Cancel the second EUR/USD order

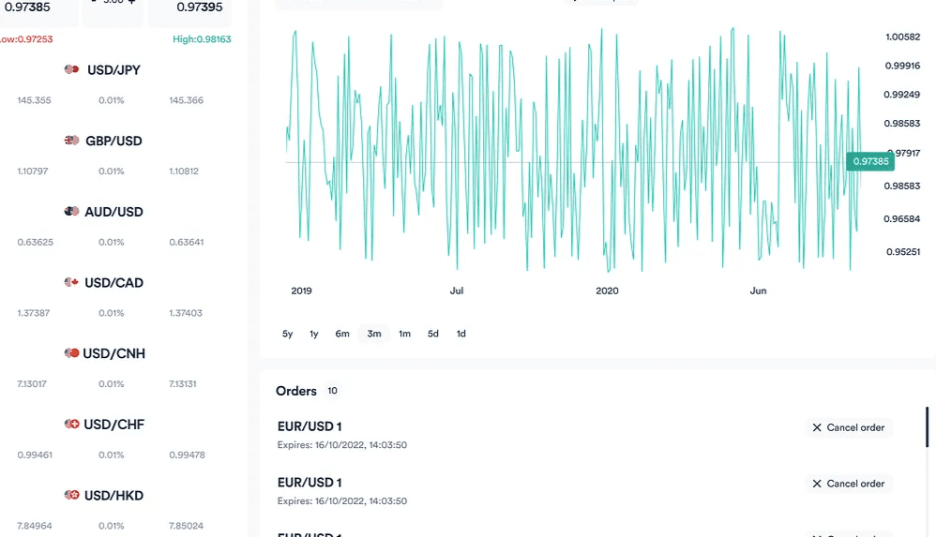pyautogui.click(x=849, y=484)
